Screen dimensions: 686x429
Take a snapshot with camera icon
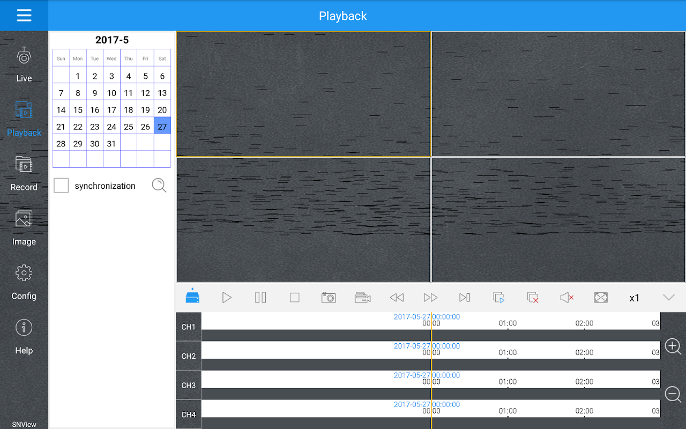click(x=329, y=297)
